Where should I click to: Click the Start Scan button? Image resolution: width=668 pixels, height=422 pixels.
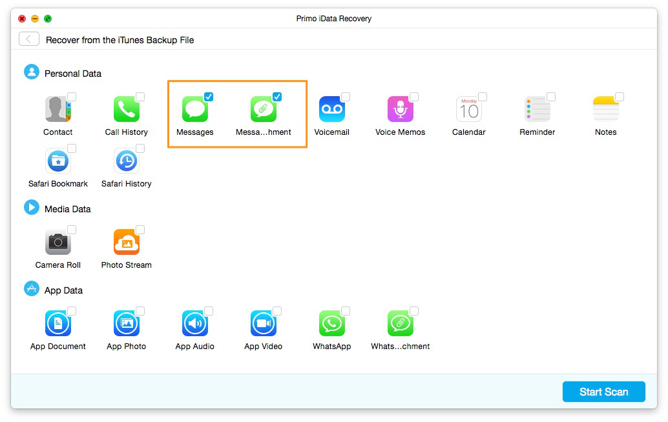pos(603,392)
